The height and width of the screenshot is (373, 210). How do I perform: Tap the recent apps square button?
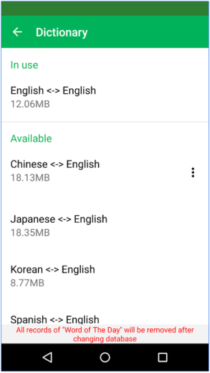point(163,357)
